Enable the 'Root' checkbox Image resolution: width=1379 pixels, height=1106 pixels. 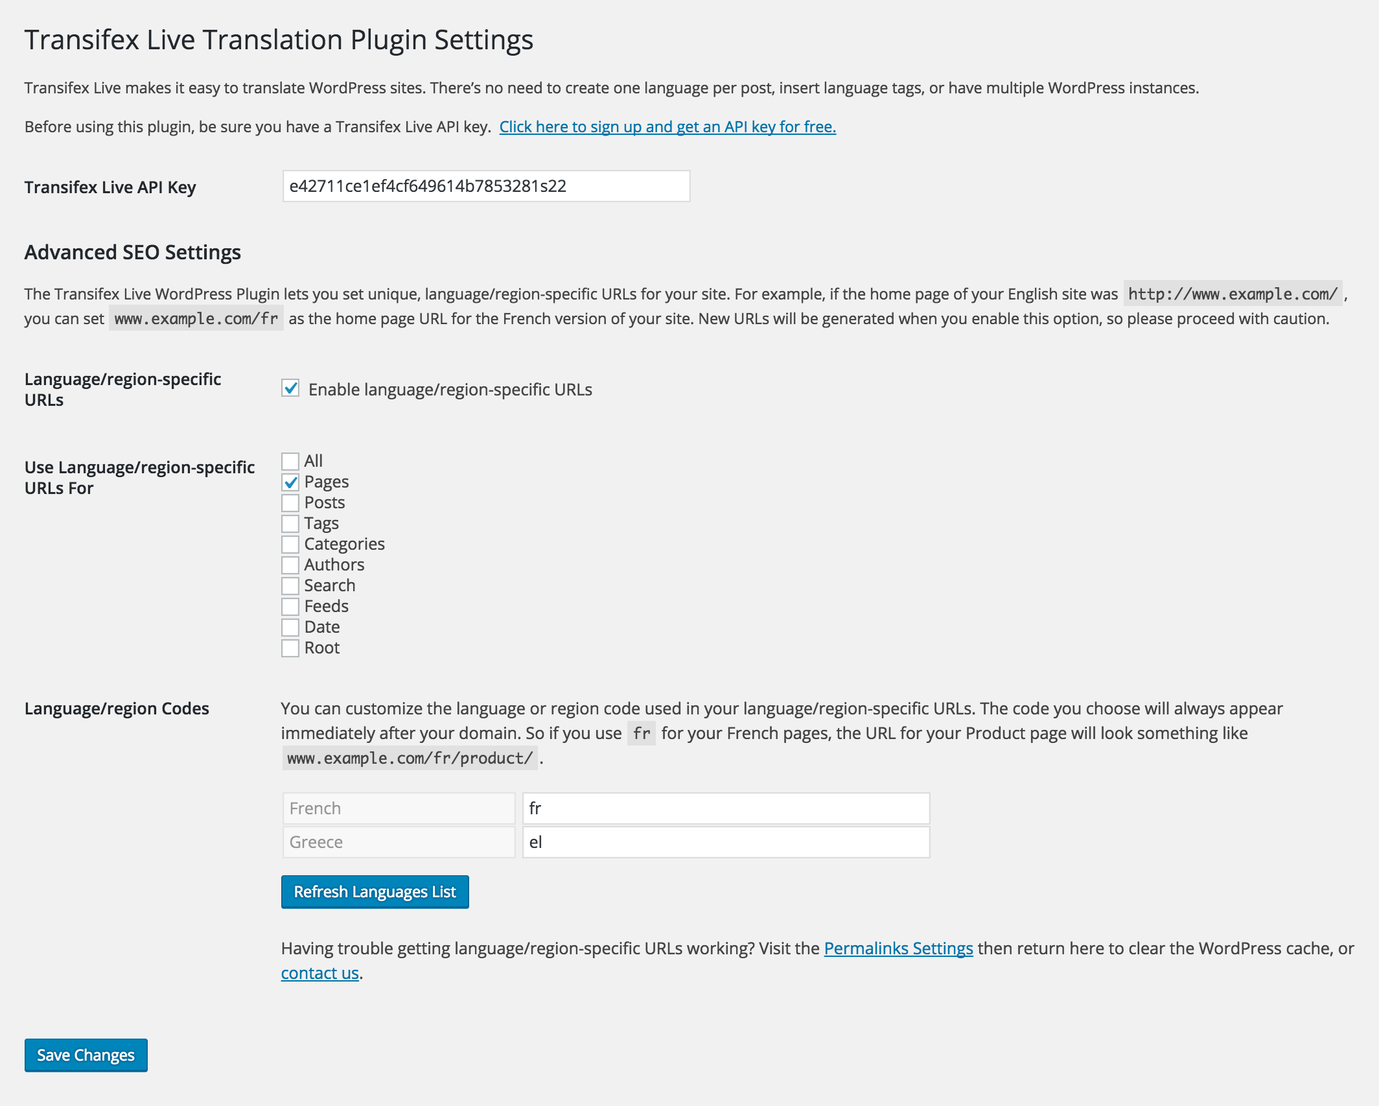pyautogui.click(x=290, y=648)
